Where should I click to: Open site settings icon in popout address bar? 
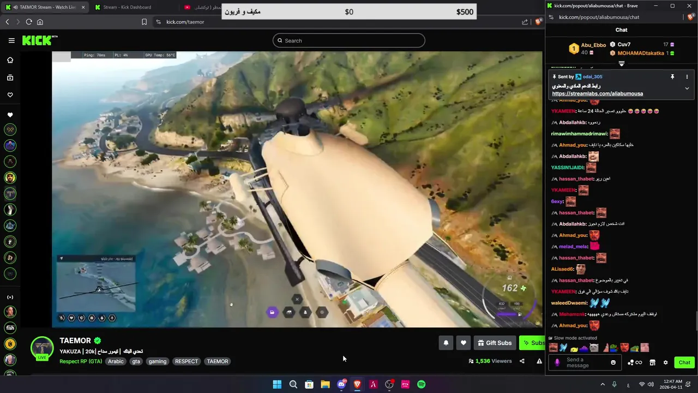[551, 17]
